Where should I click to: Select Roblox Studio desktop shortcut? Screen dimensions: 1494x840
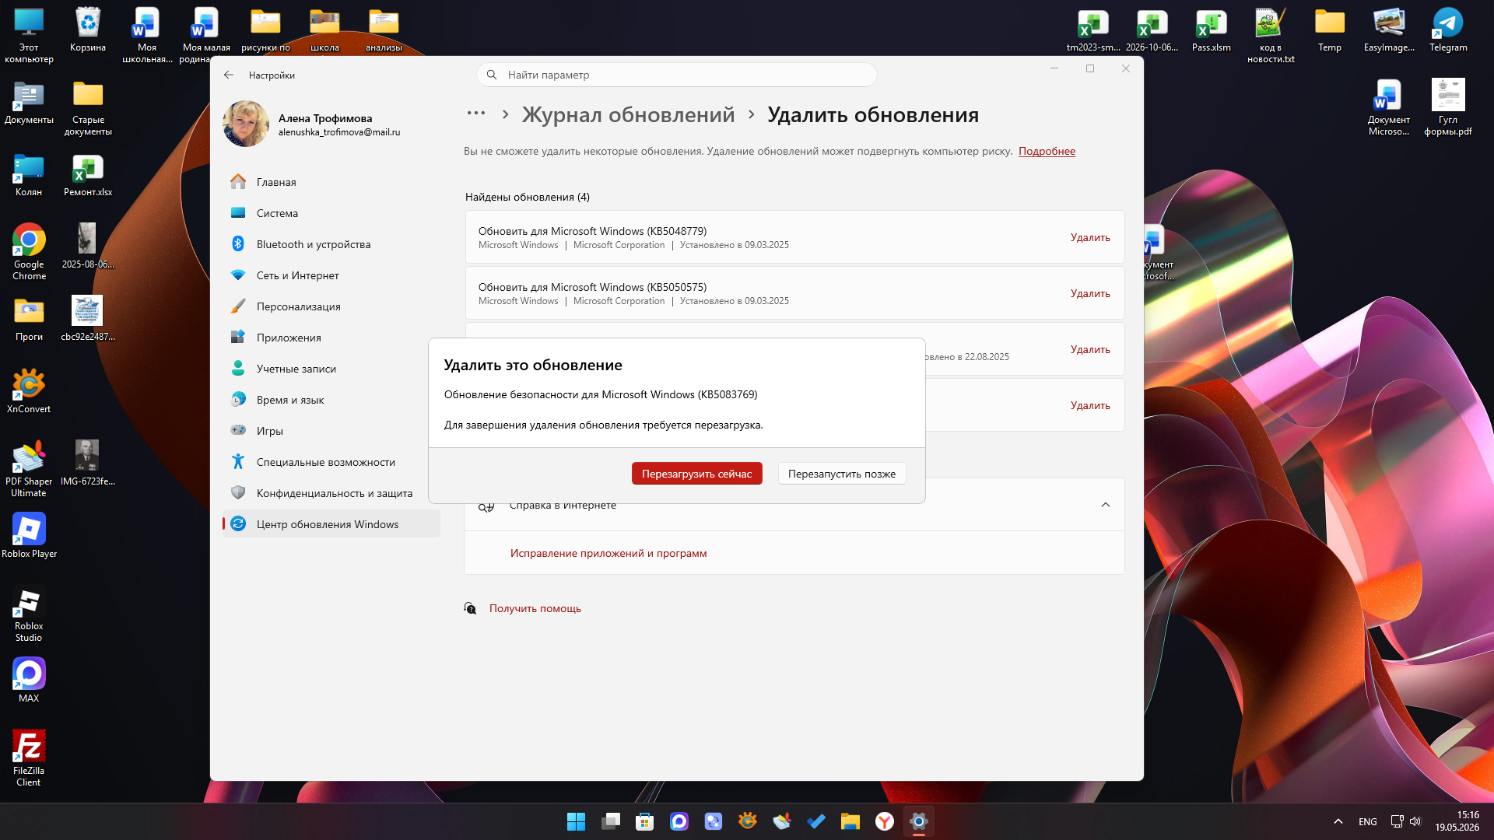click(29, 614)
